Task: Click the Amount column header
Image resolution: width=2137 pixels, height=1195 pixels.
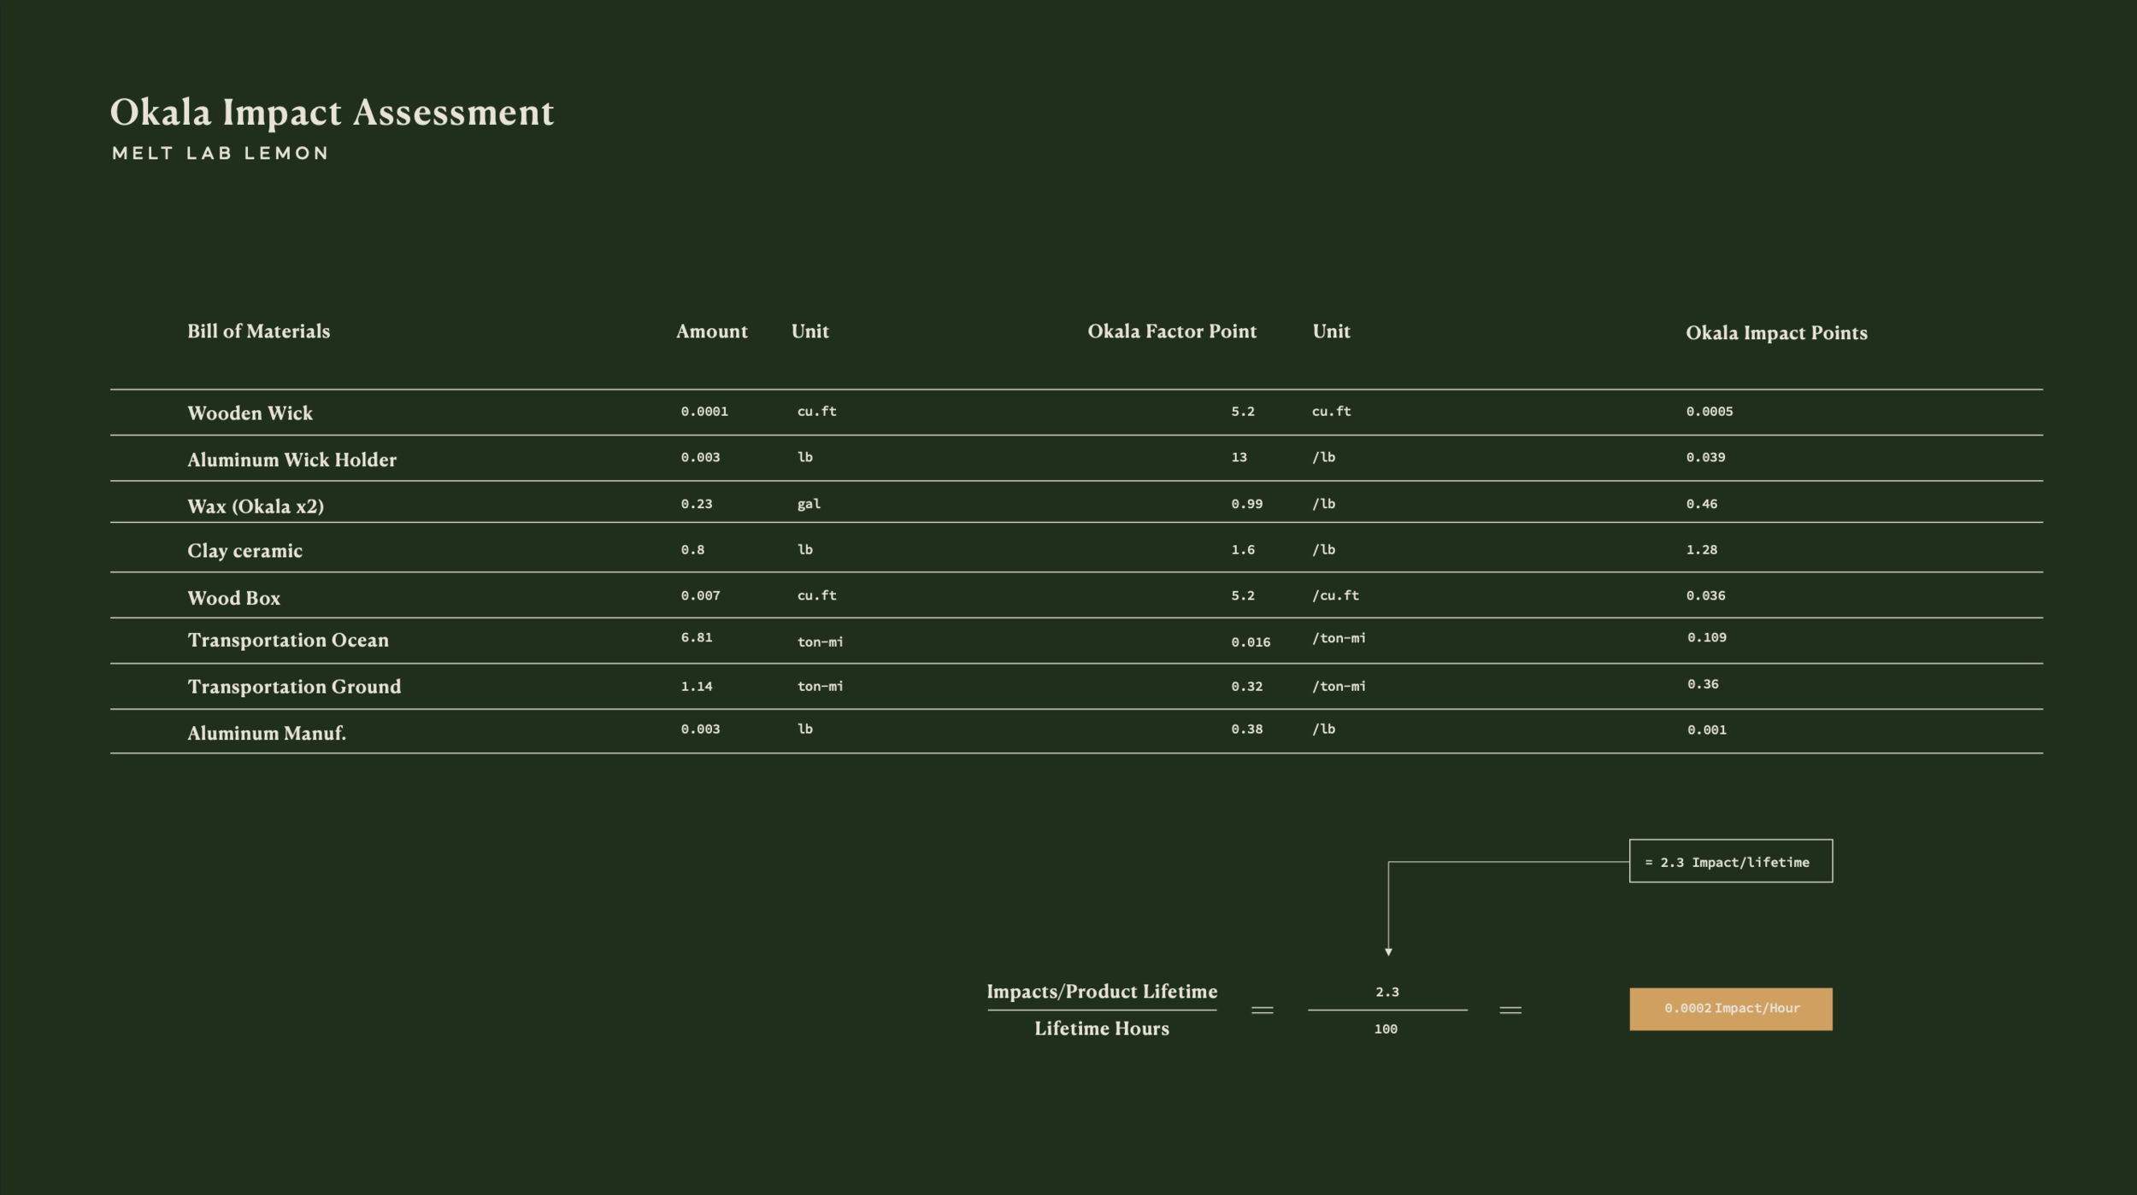Action: tap(711, 331)
